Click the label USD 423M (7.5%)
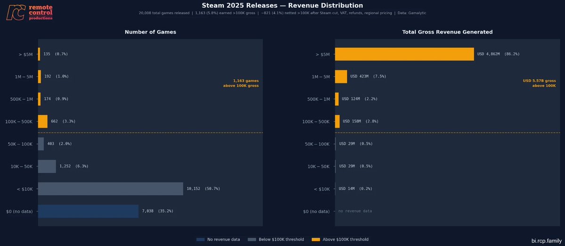 tap(368, 77)
